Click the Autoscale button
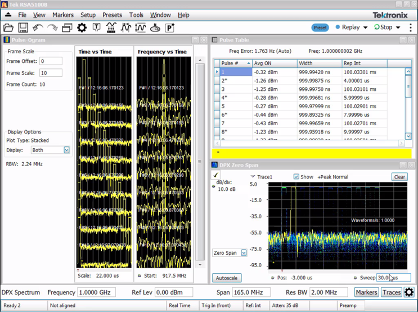This screenshot has width=418, height=312. point(226,278)
